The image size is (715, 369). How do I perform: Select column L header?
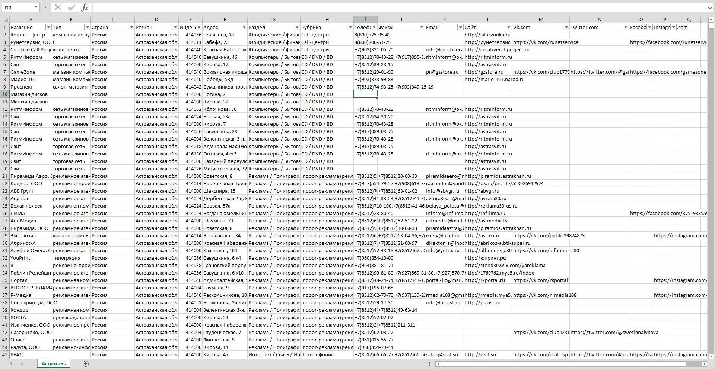pyautogui.click(x=488, y=19)
